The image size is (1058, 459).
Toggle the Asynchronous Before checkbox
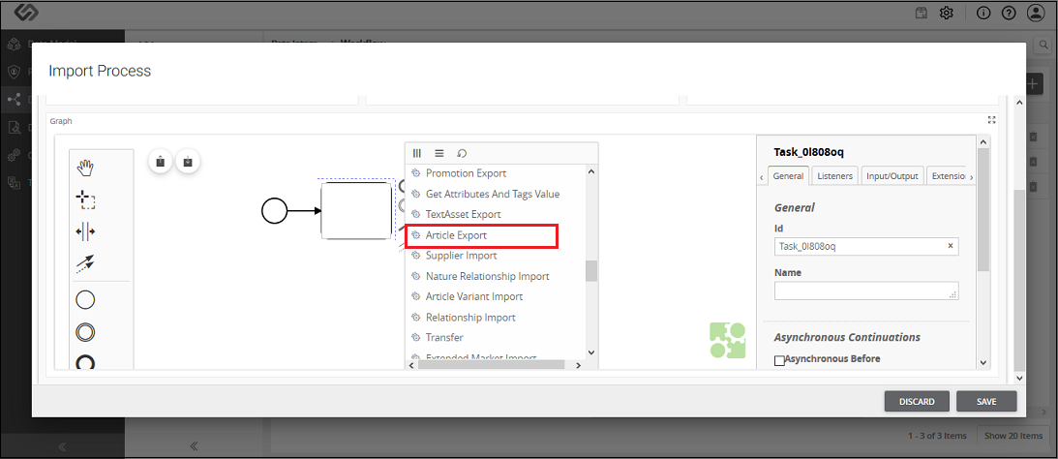[779, 360]
